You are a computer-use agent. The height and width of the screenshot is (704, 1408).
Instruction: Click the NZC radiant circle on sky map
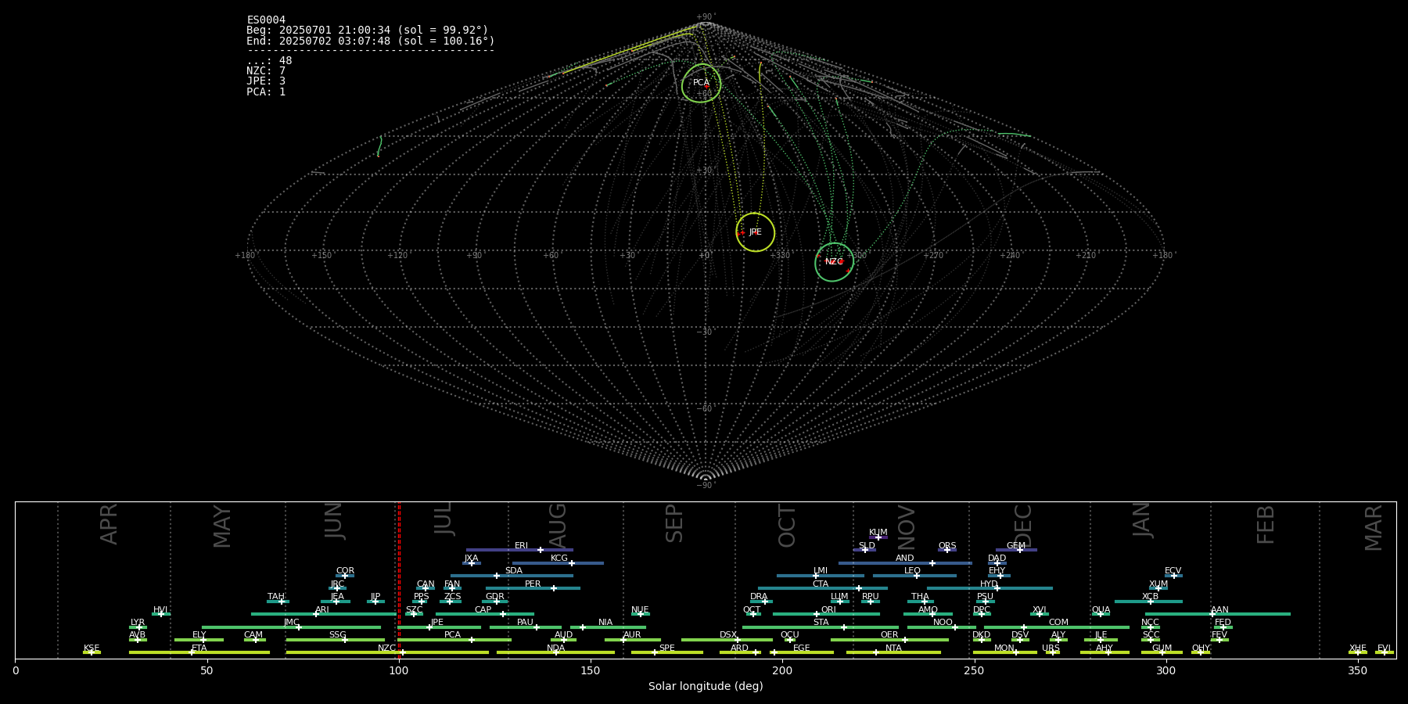point(835,262)
